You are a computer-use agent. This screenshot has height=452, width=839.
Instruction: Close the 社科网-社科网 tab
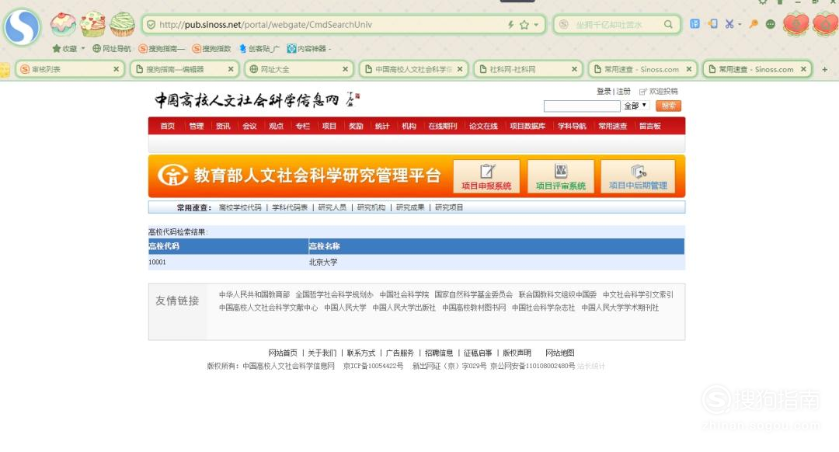click(574, 69)
